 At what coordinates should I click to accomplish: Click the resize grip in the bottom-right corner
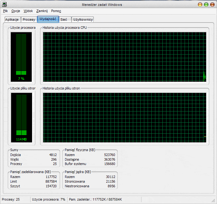click(x=214, y=201)
